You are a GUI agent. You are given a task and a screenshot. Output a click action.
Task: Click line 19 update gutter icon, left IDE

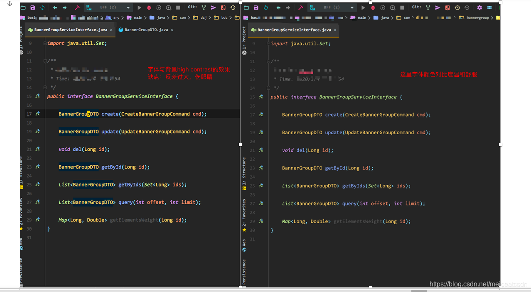pos(38,131)
